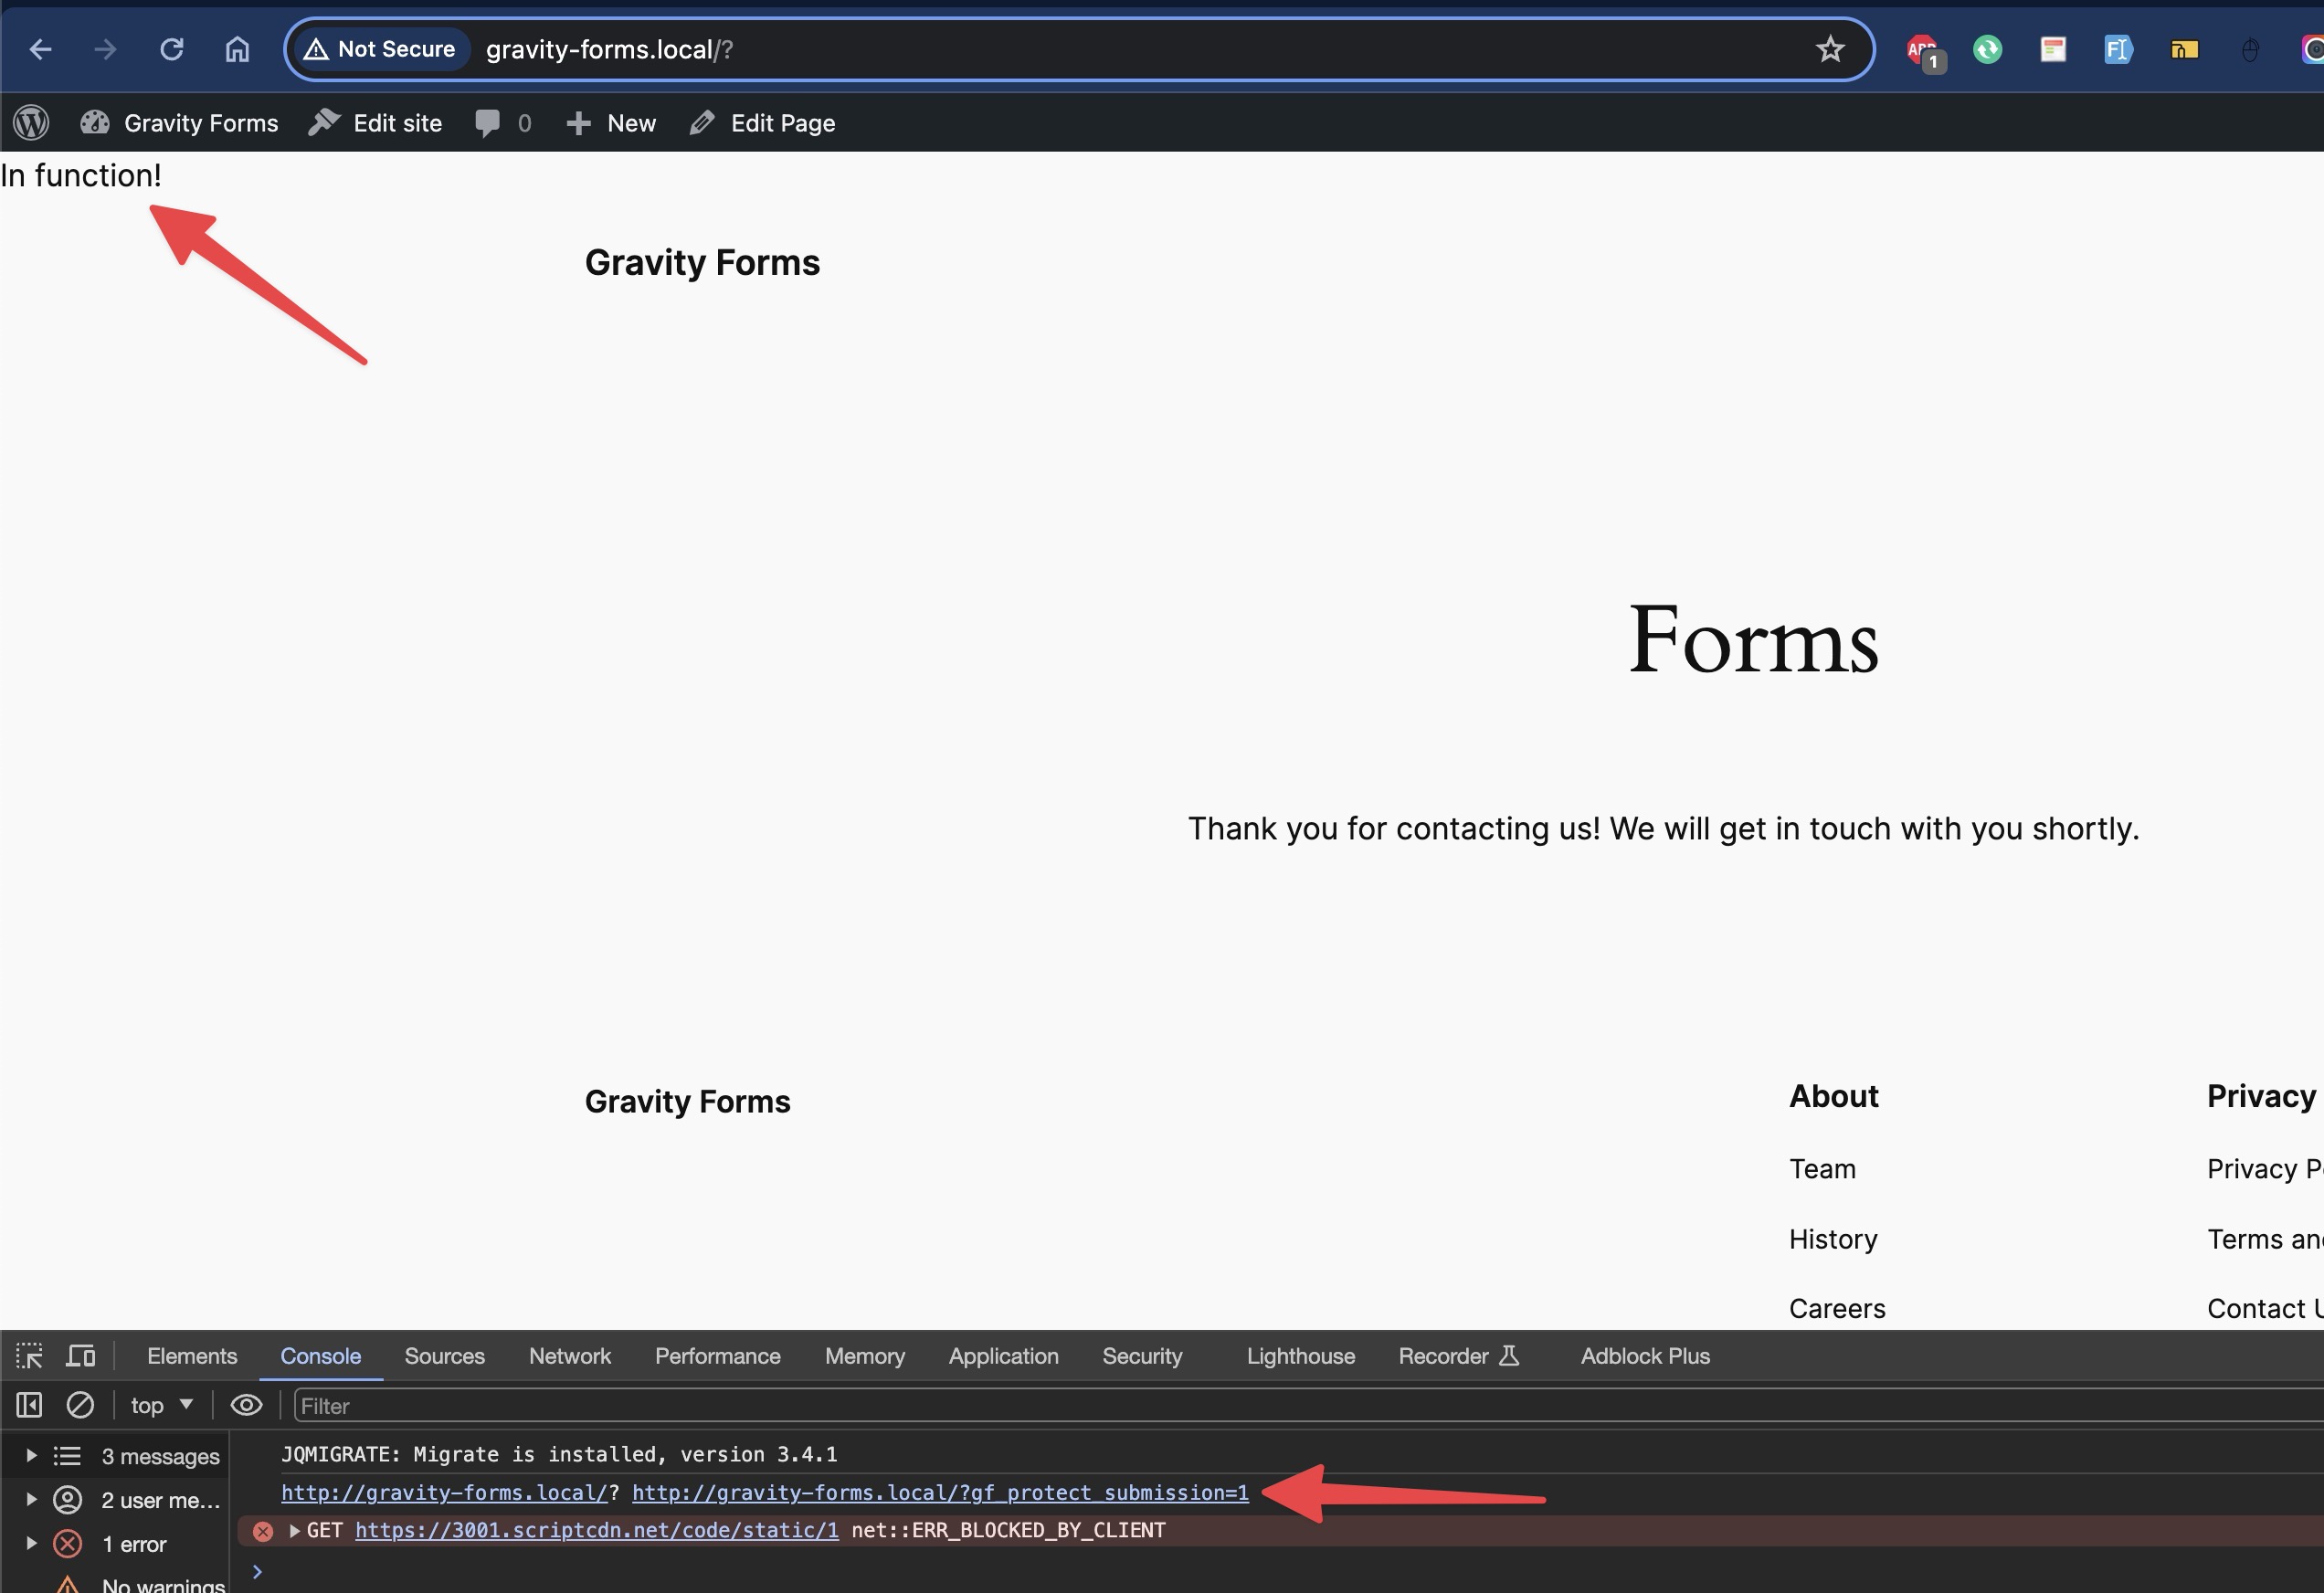Click the red error icon beside 1 error
Image resolution: width=2324 pixels, height=1593 pixels.
[67, 1544]
